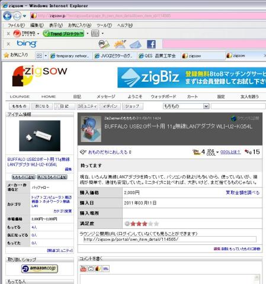
Task: Open the Quick Tabs grid icon
Action: pyautogui.click(x=39, y=56)
